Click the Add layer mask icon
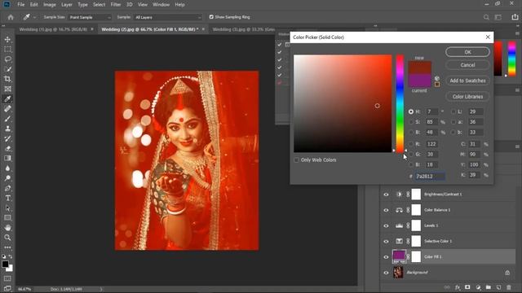522x293 pixels. click(467, 287)
